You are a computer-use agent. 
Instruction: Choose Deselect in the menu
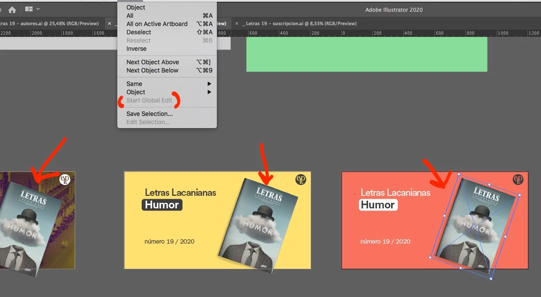click(167, 32)
